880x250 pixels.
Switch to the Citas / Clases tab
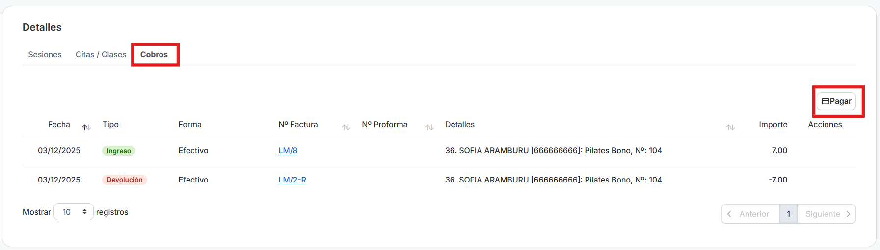[x=101, y=54]
